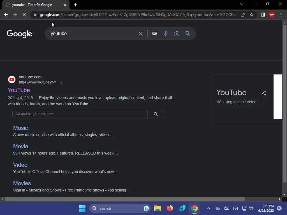Open the tab search dropdown arrow
The width and height of the screenshot is (287, 215).
pos(242,4)
